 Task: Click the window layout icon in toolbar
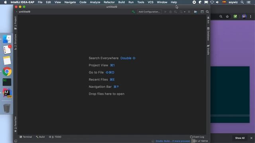(x=202, y=12)
